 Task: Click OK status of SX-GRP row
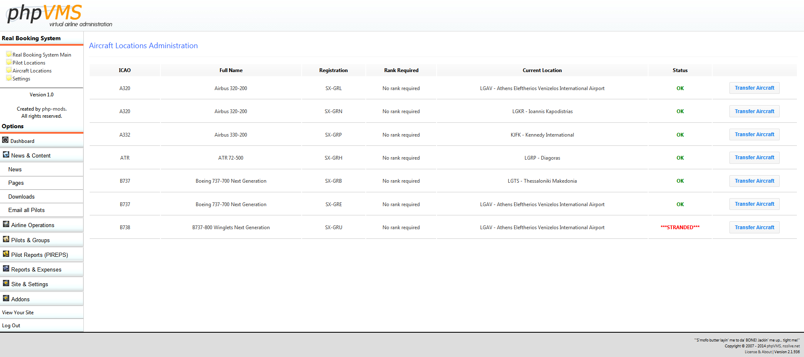[680, 135]
